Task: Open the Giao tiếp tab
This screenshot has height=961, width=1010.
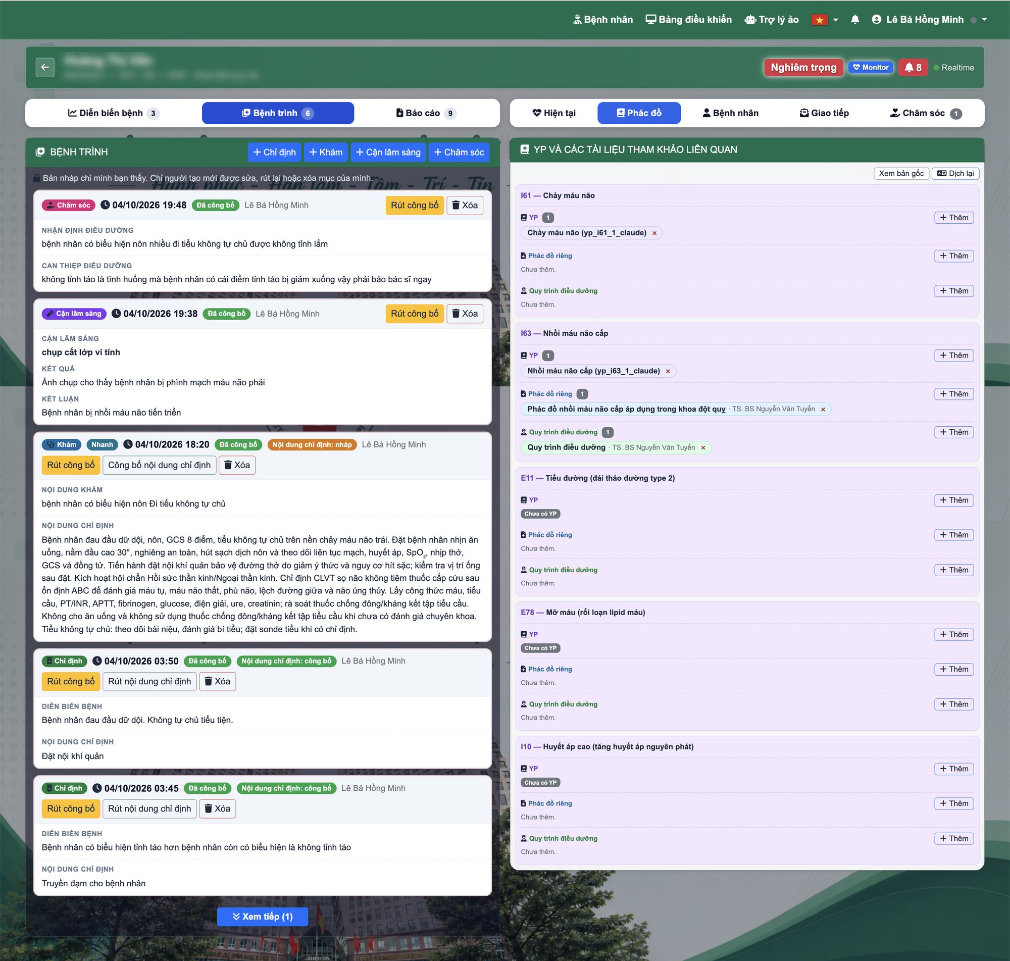Action: (x=824, y=113)
